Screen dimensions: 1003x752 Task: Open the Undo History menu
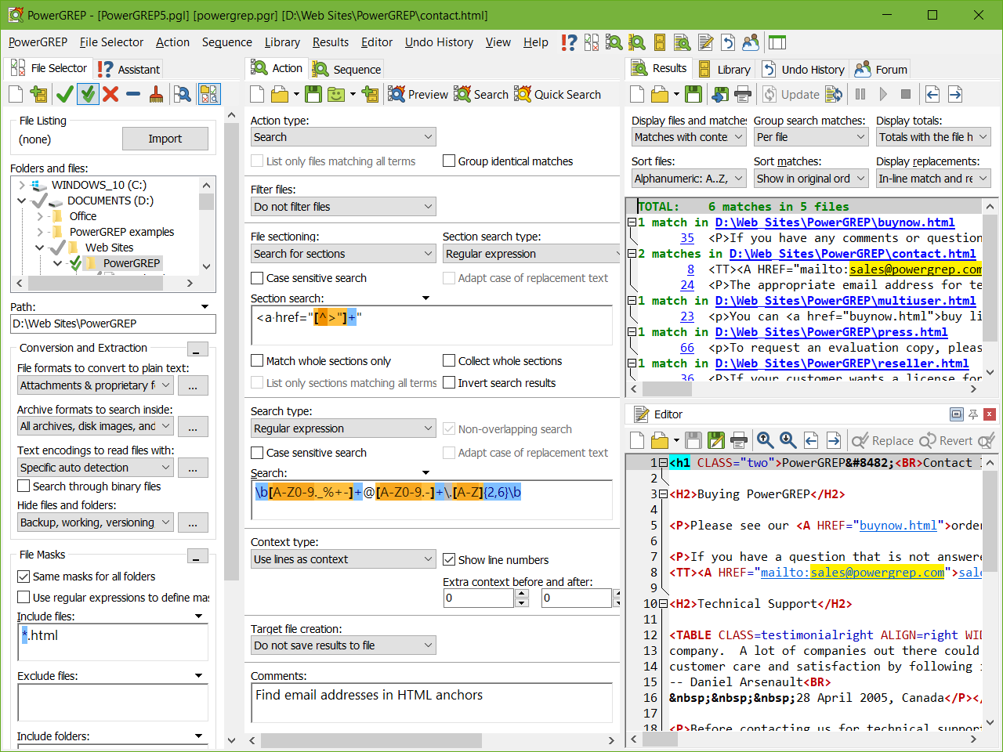tap(439, 42)
